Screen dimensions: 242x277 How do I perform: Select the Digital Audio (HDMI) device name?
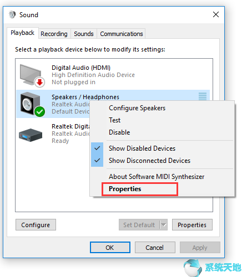click(x=81, y=68)
